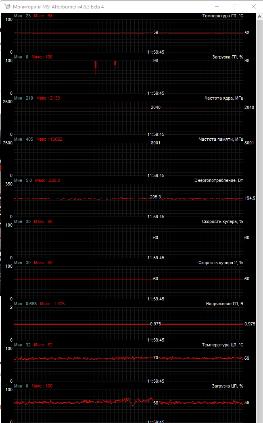Select the 'Температура ГП, °C' graph title

tap(223, 16)
